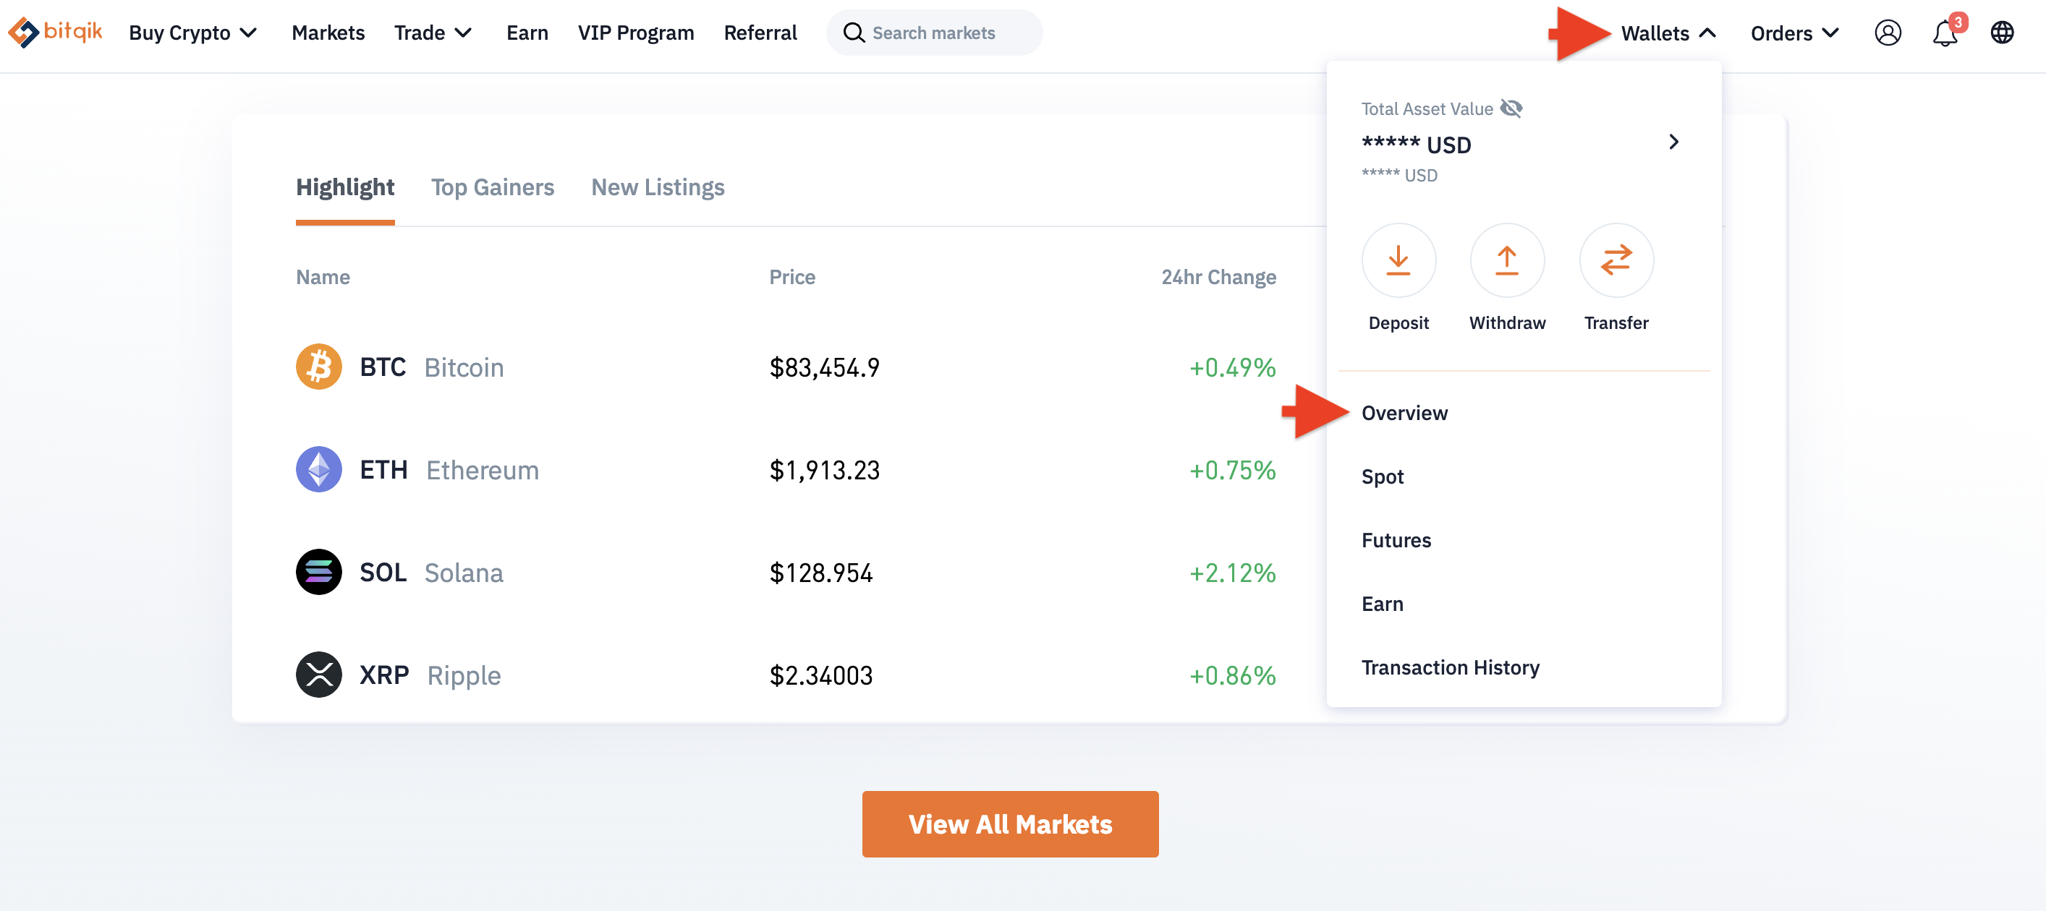Click Ethereum change +0.75%
2046x911 pixels.
pyautogui.click(x=1232, y=470)
